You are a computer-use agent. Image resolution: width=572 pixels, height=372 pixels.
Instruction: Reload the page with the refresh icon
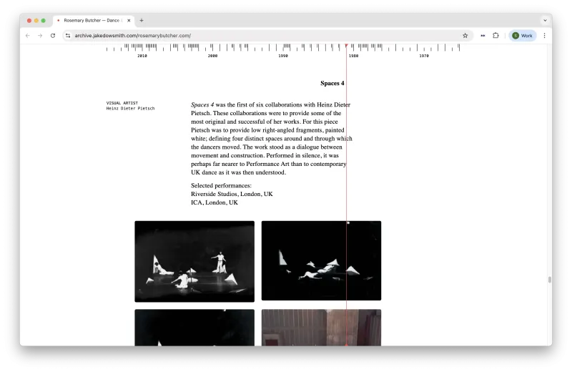pos(53,35)
